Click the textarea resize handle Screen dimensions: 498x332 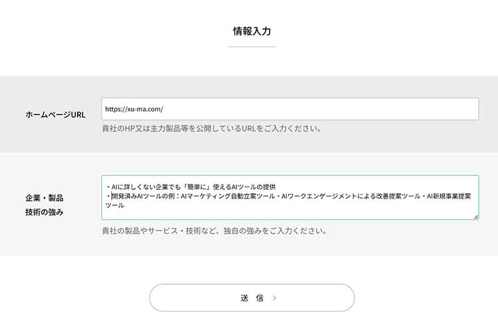pos(475,216)
